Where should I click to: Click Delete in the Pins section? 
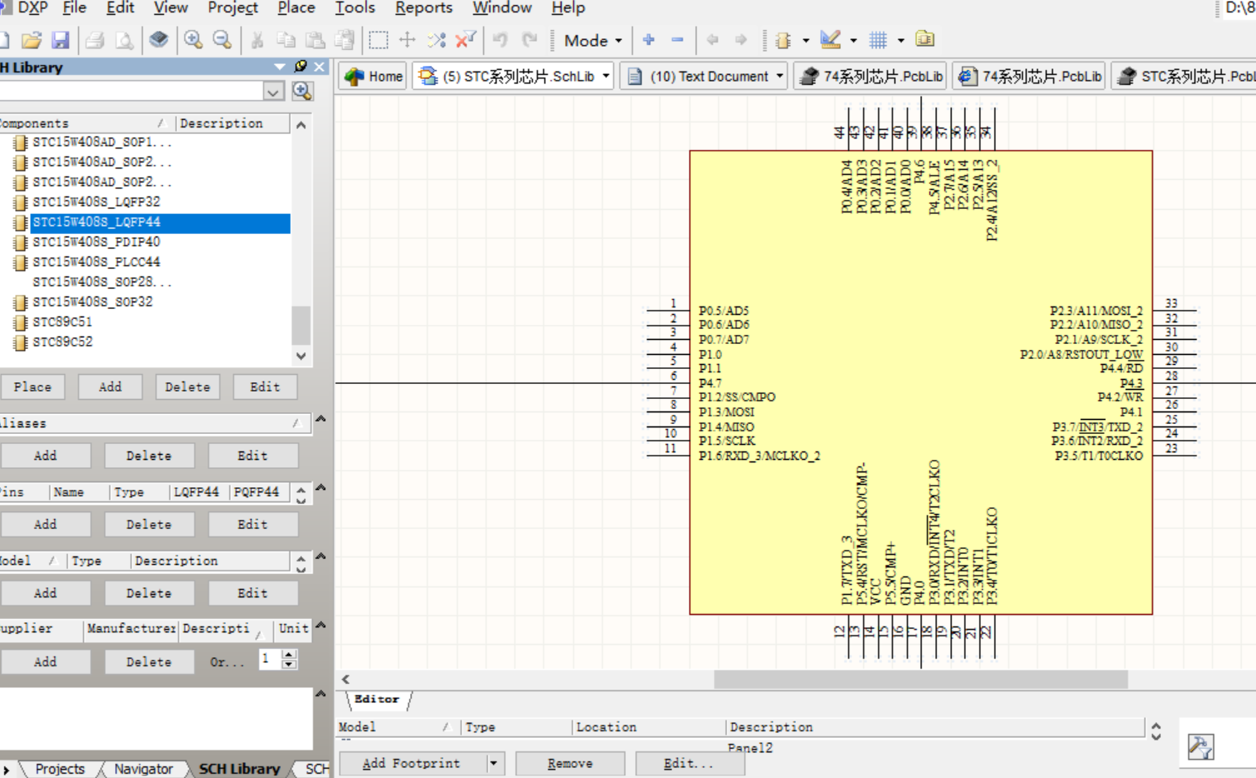click(148, 525)
